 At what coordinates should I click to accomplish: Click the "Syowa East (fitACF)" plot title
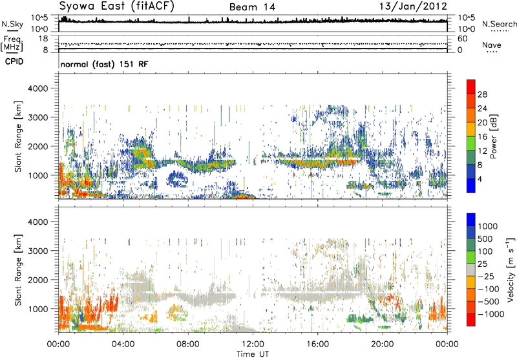pos(116,6)
